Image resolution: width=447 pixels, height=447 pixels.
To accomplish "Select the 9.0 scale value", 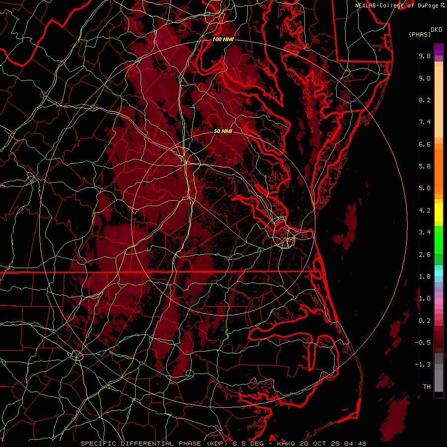I will click(425, 78).
